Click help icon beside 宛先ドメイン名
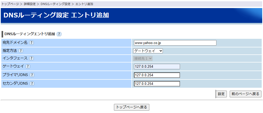The image size is (263, 113). 31,43
